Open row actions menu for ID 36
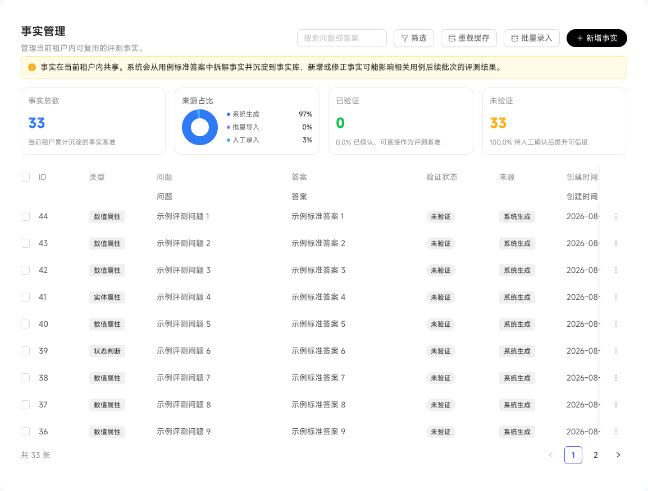 pyautogui.click(x=616, y=432)
